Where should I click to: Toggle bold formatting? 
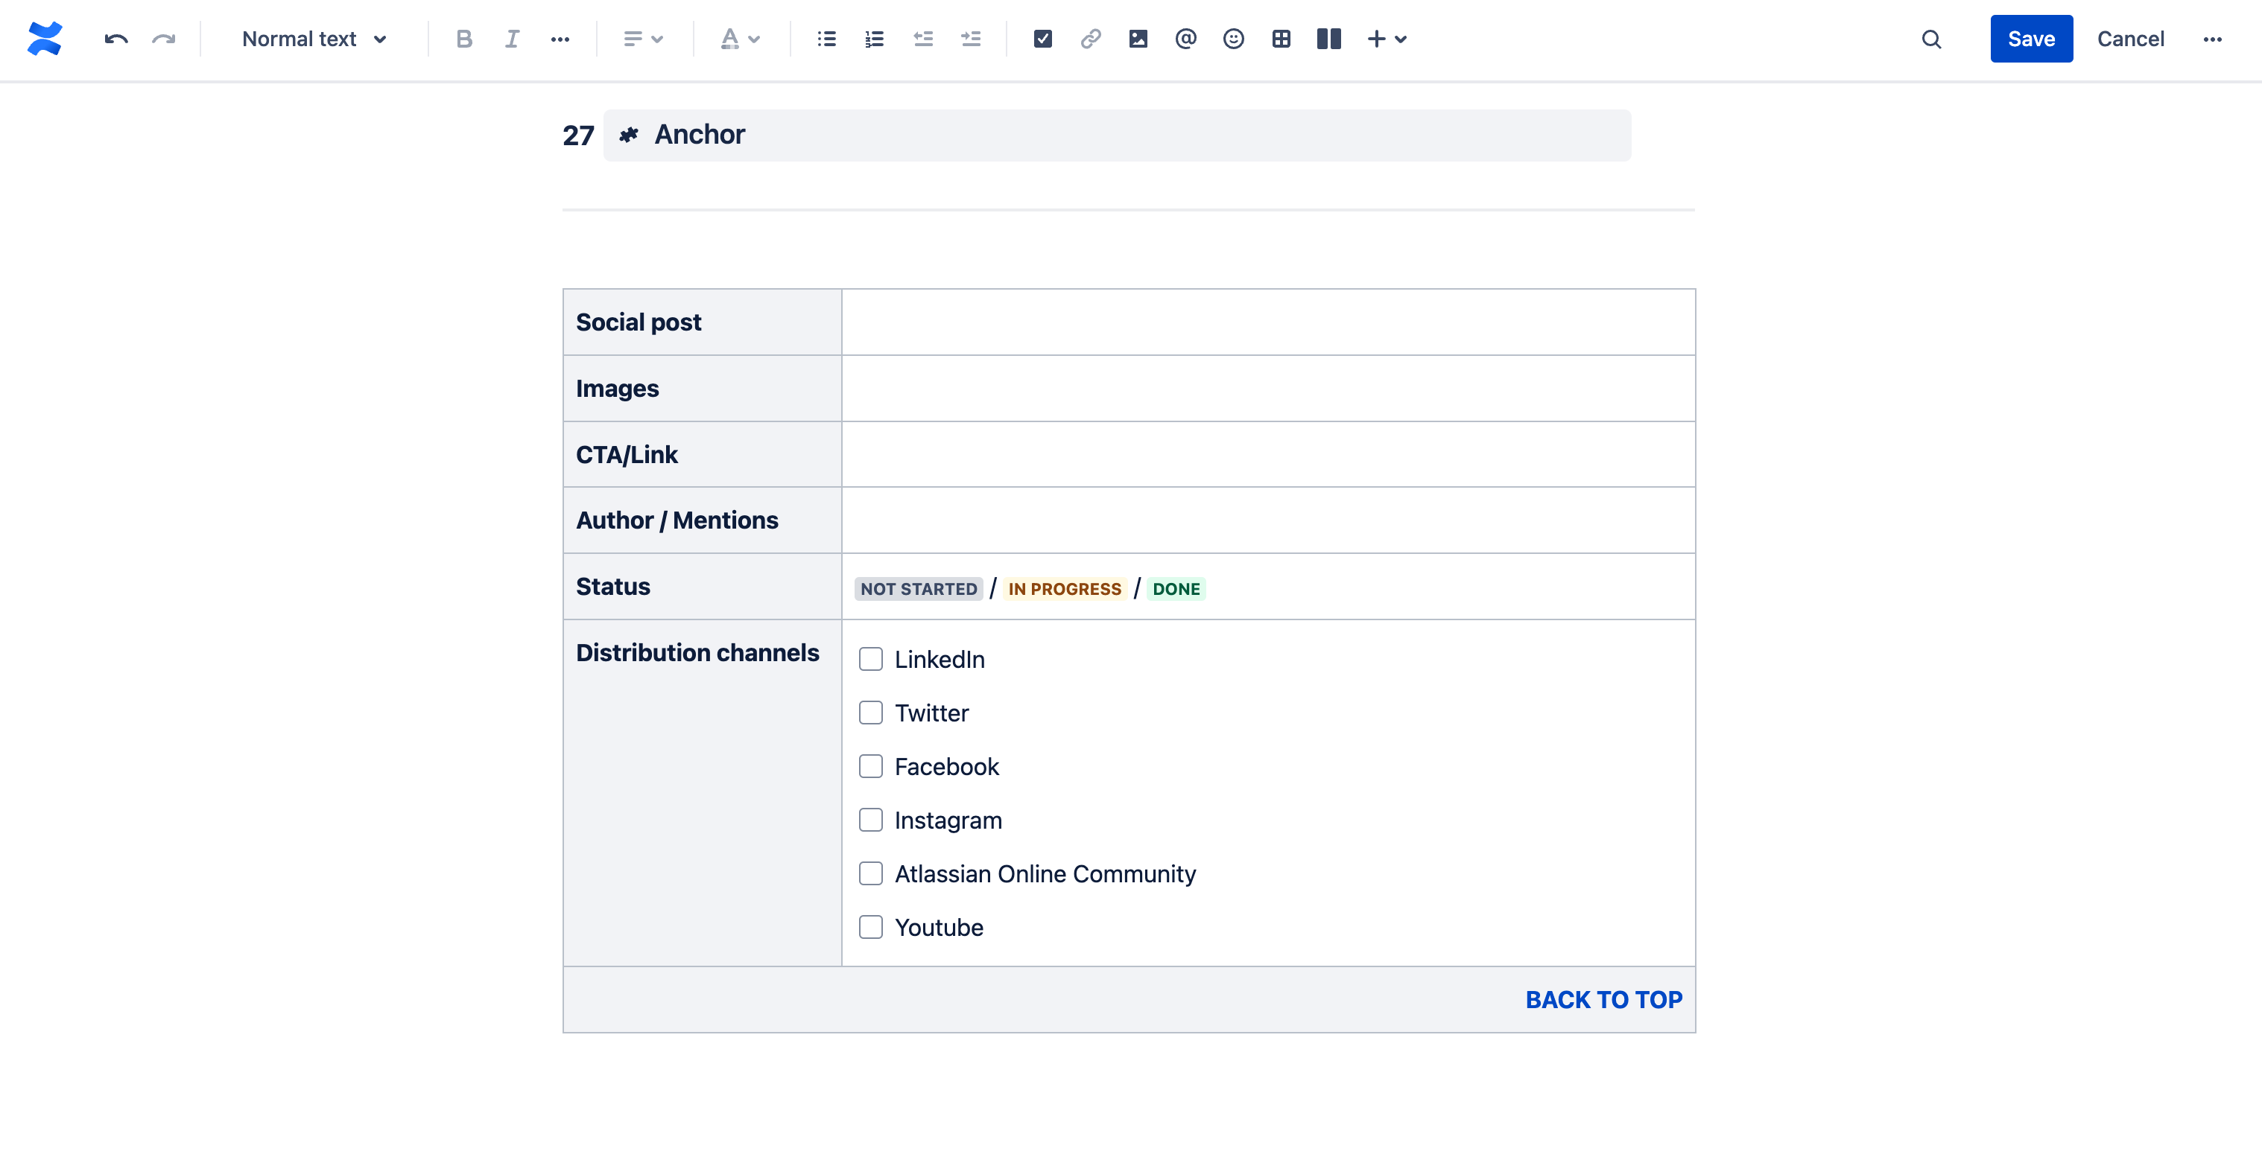[x=464, y=39]
